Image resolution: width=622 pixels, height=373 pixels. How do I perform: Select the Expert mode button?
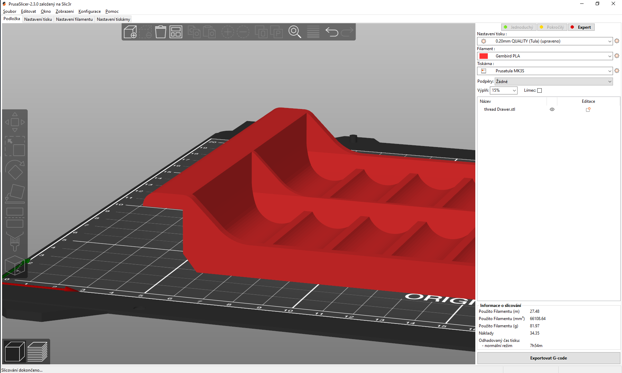pos(581,27)
